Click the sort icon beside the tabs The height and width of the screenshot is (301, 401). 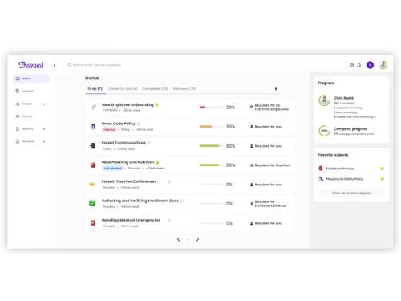coord(276,89)
